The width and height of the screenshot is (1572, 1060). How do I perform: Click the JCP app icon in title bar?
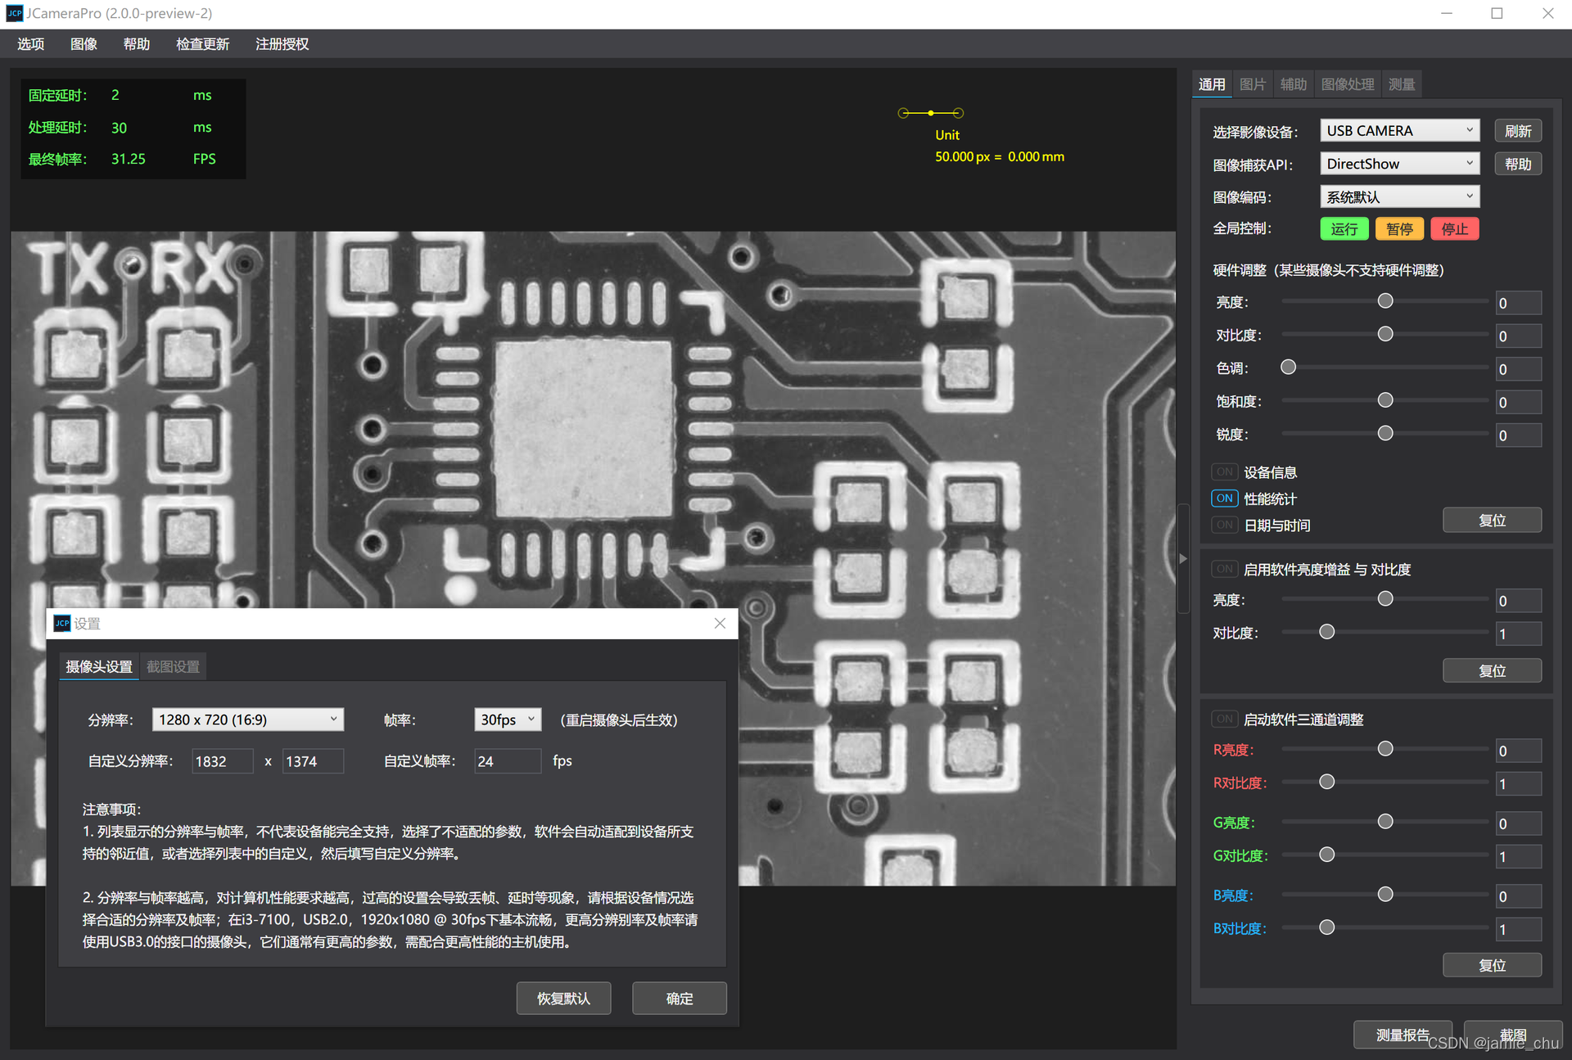coord(14,13)
